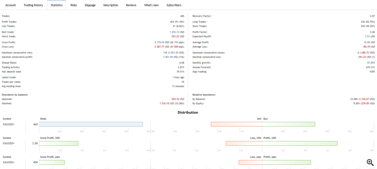Click the Best trade 1 292.13 USD value
The image size is (377, 169).
177,32
